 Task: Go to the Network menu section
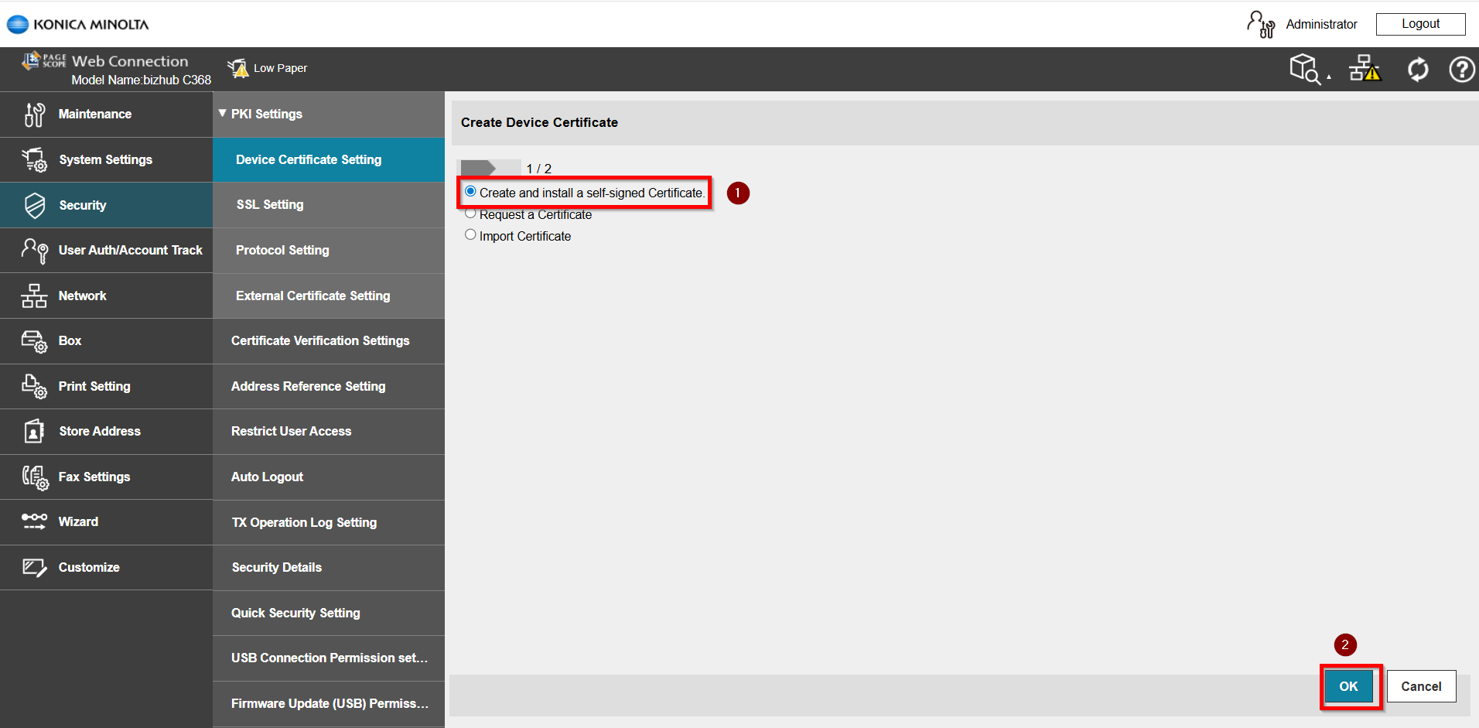(x=83, y=296)
